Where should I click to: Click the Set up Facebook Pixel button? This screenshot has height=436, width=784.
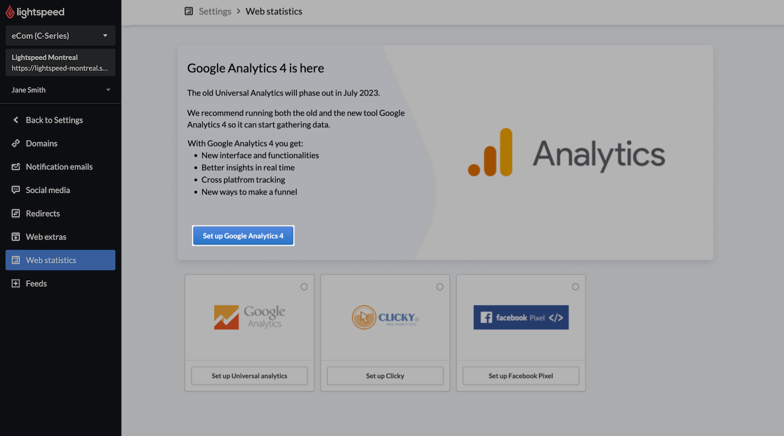[521, 376]
